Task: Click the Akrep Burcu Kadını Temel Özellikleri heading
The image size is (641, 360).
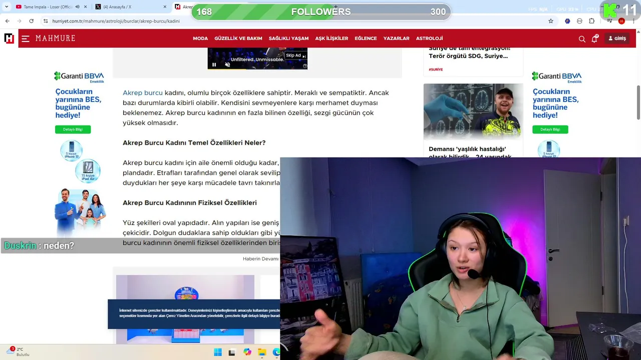Action: tap(194, 143)
